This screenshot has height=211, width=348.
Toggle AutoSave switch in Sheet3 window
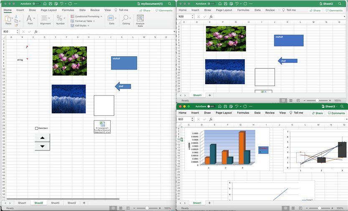(x=211, y=106)
